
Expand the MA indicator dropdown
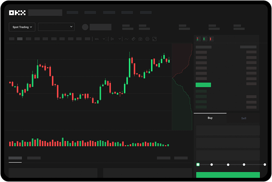(103, 39)
